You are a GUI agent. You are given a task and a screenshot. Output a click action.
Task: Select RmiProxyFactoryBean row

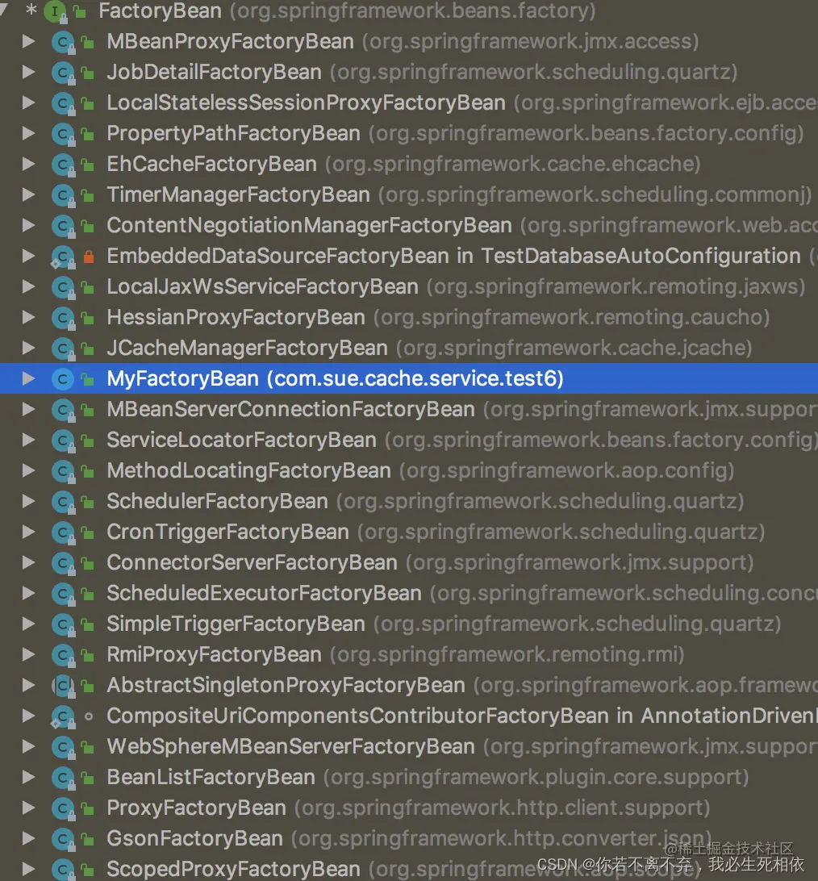pyautogui.click(x=409, y=654)
